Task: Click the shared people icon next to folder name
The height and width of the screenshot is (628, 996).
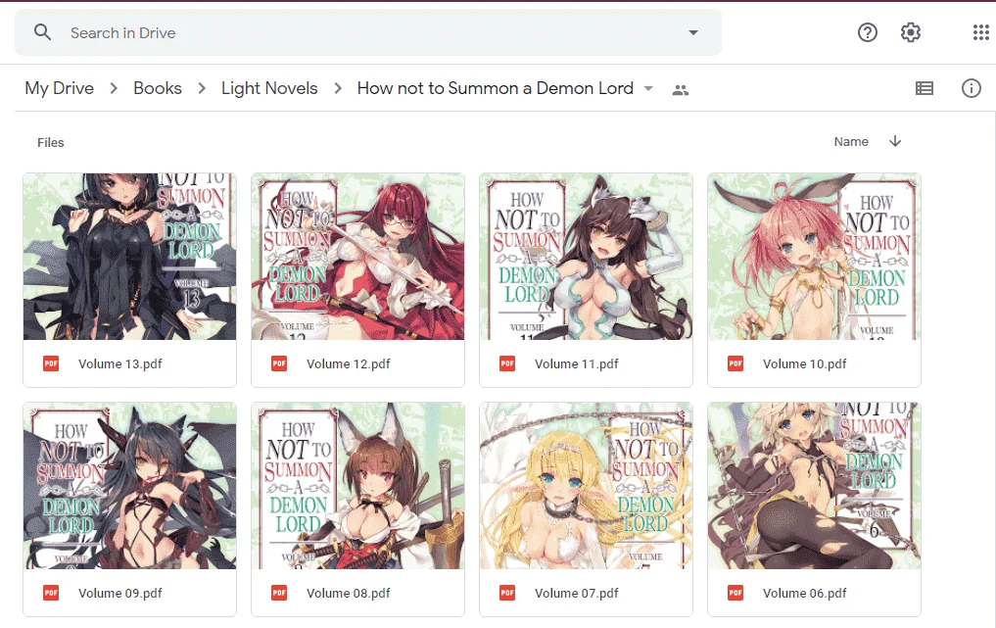Action: point(681,89)
